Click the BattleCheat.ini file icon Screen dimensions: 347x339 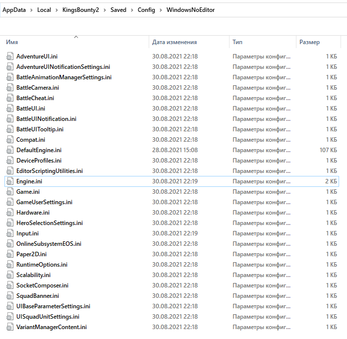[9, 98]
